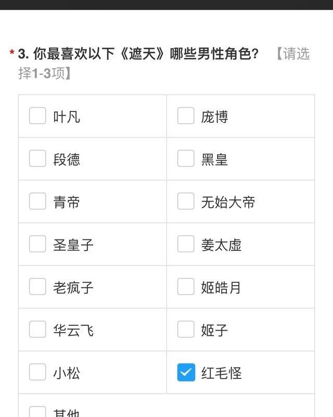
Task: Click the 无始大帝 option label
Action: coord(228,202)
